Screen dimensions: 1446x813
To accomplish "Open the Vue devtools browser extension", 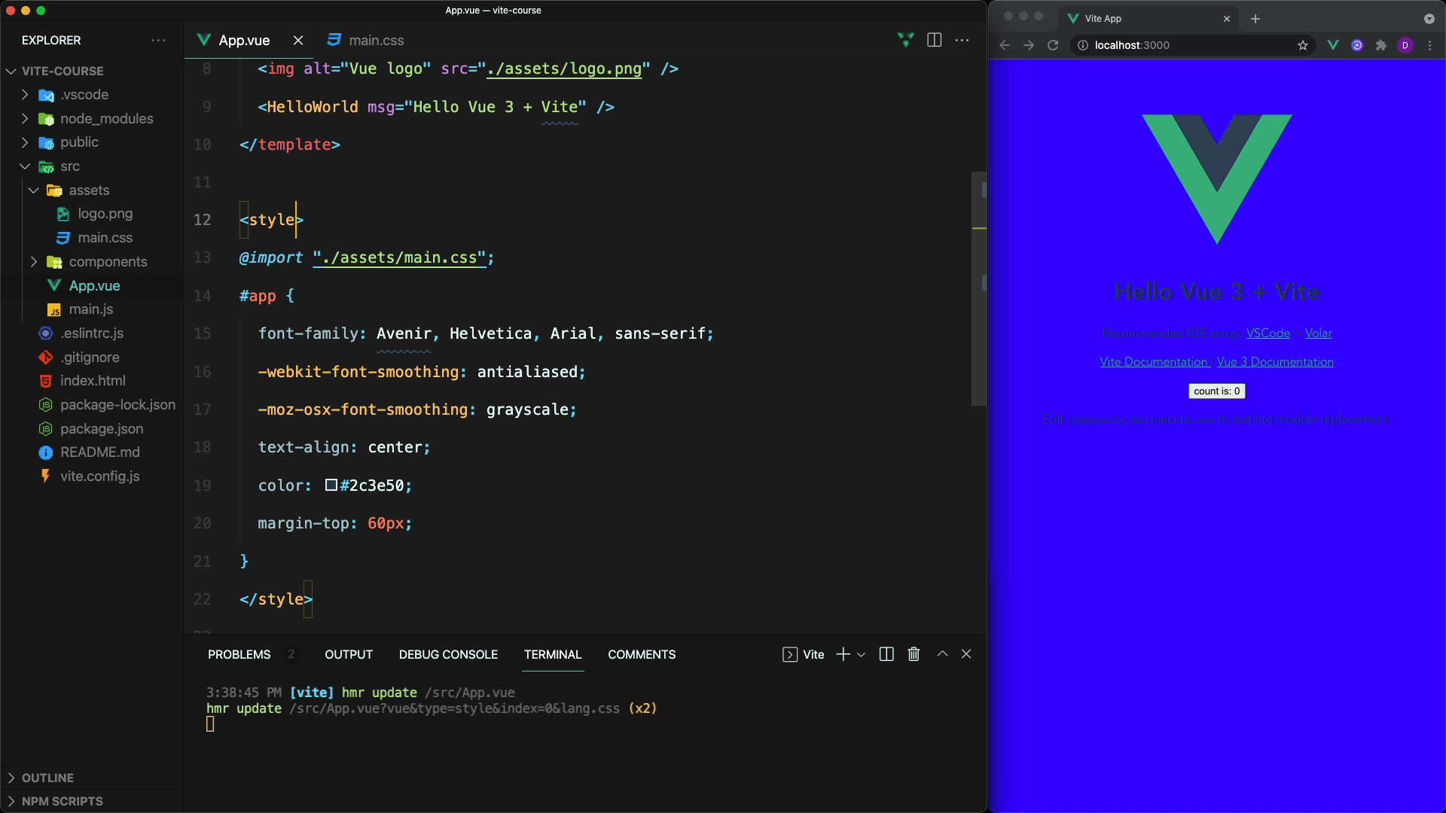I will coord(1333,45).
